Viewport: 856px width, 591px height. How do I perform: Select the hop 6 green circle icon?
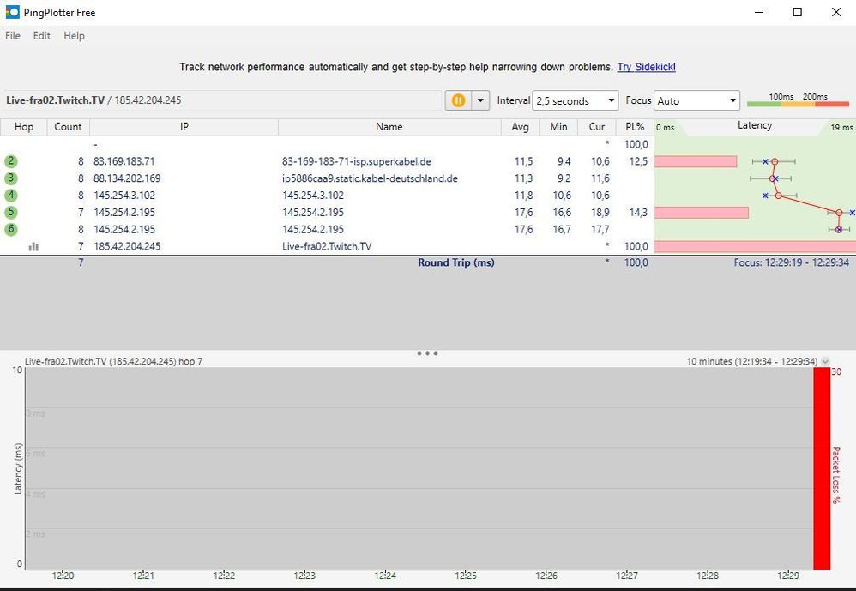11,229
